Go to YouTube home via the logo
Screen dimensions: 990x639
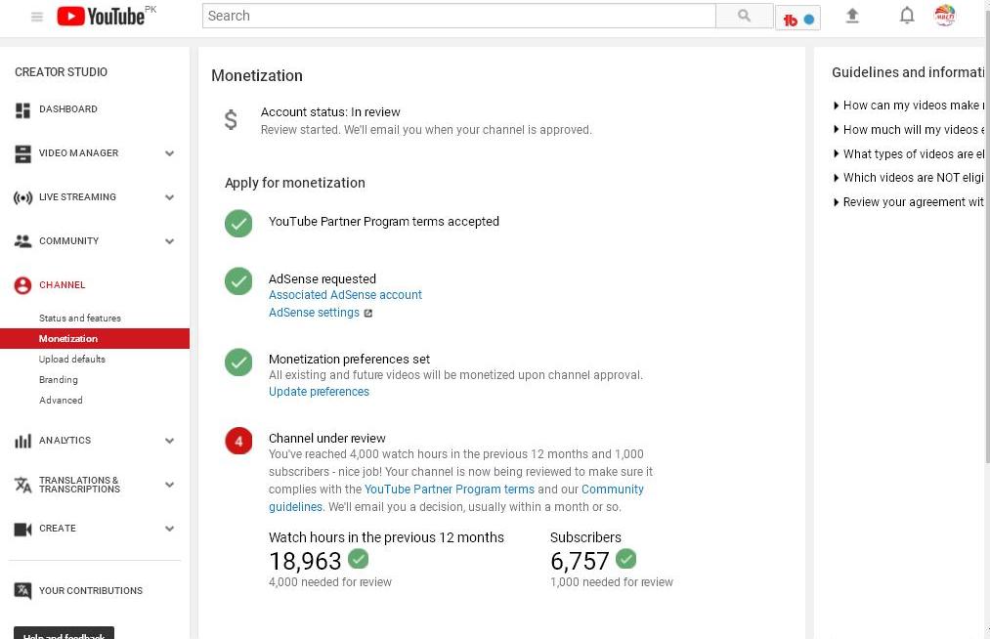101,16
